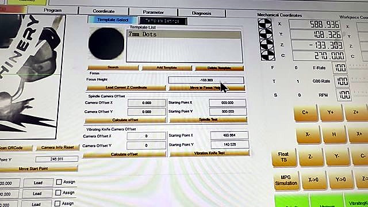
Task: Click Vibrating Knife Starting Point X field
Action: tap(229, 136)
